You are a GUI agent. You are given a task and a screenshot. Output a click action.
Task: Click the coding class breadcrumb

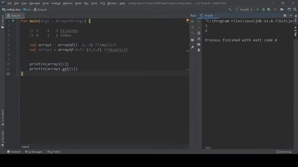coord(11,9)
